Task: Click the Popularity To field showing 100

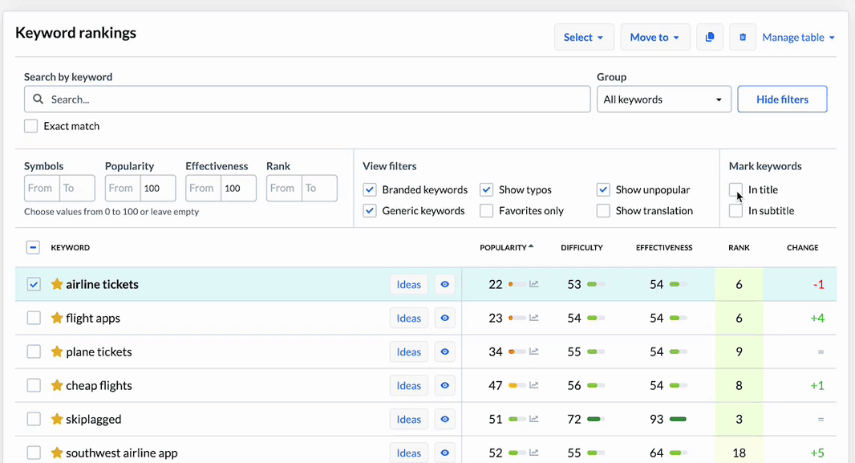Action: 158,188
